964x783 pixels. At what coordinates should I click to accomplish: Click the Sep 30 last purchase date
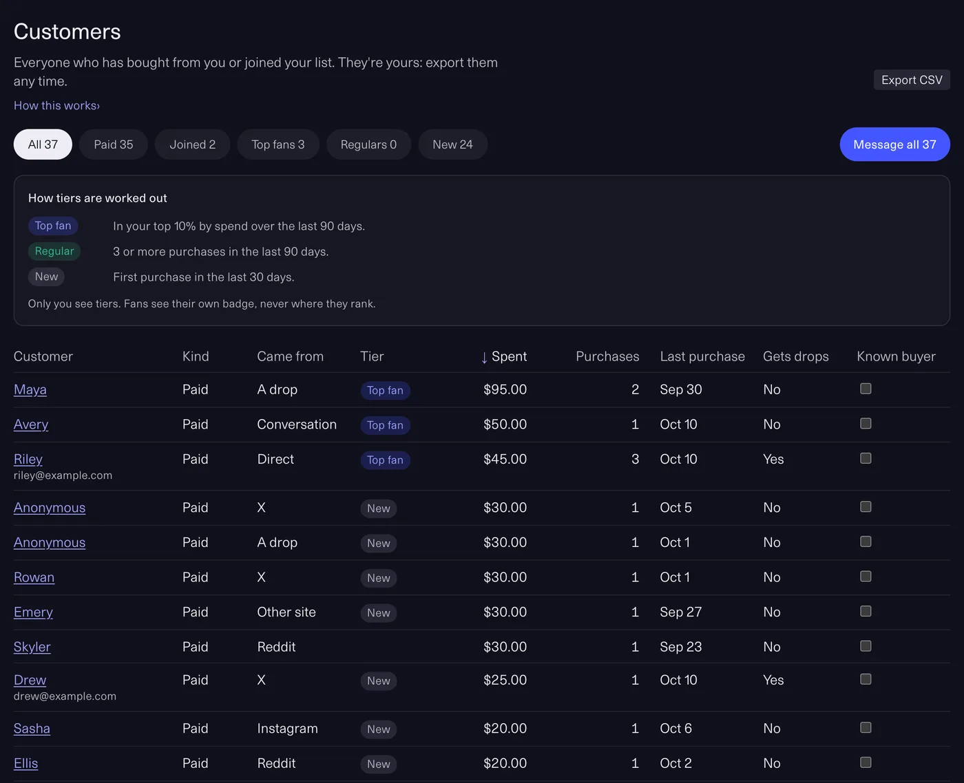coord(681,389)
